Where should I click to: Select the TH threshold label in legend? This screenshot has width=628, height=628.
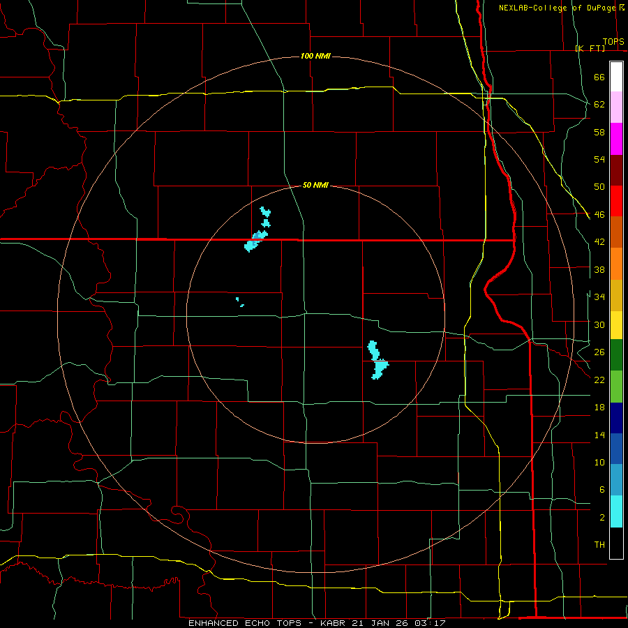(x=599, y=545)
